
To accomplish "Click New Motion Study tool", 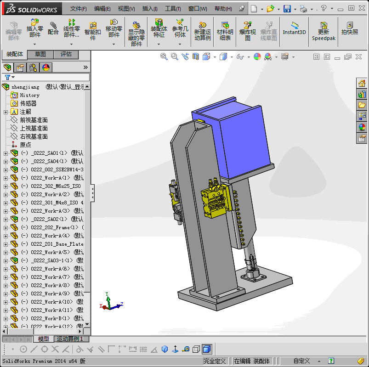I will [202, 31].
